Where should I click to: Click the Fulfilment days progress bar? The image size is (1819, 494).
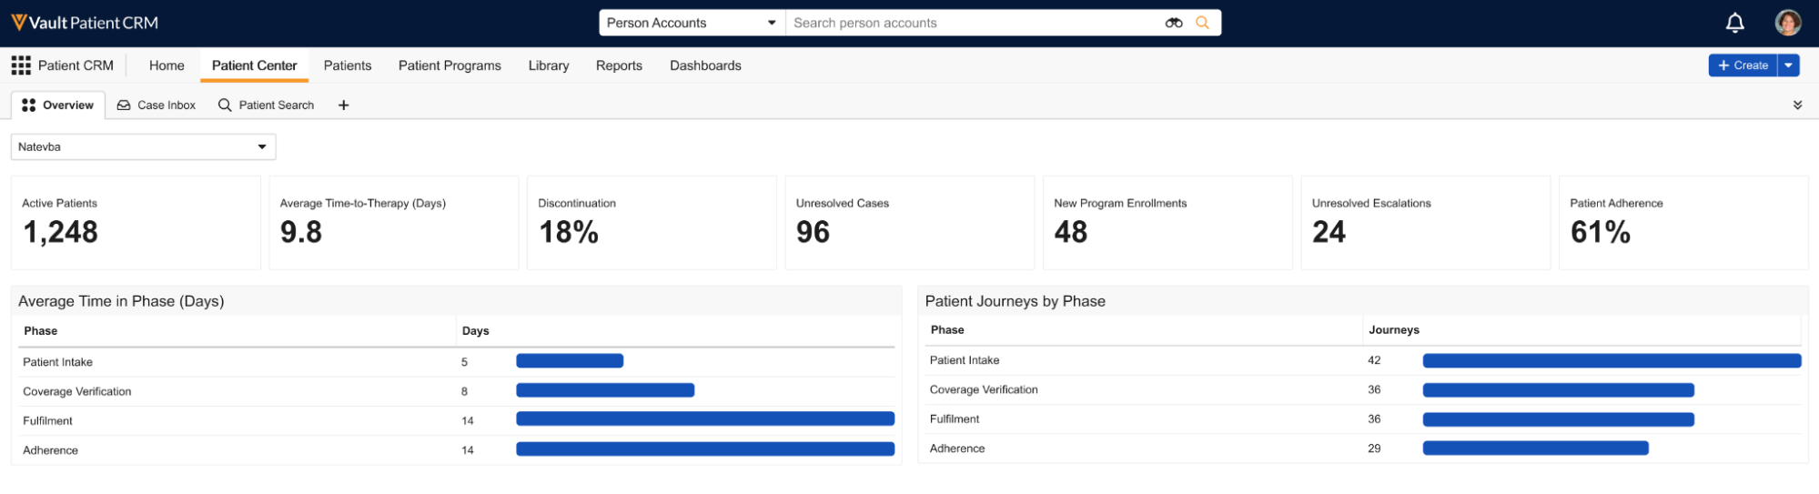[x=705, y=419]
